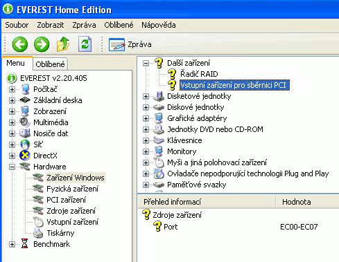Click the Hardware card icon
Screen dimensions: 339x262
coord(25,167)
